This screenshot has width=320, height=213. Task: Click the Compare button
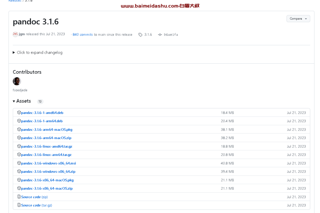coord(296,18)
